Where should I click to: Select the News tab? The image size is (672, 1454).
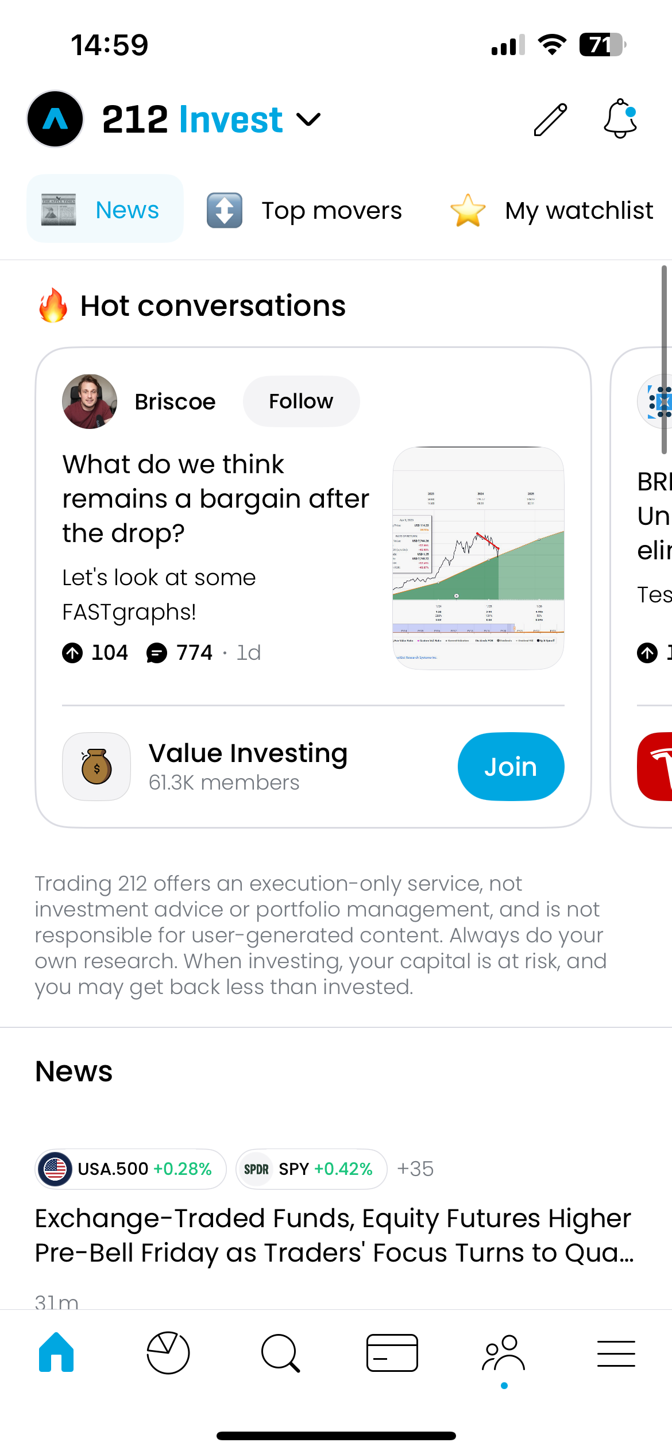105,210
